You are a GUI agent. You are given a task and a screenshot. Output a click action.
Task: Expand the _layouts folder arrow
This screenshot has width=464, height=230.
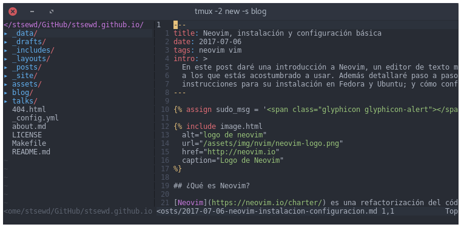point(5,59)
